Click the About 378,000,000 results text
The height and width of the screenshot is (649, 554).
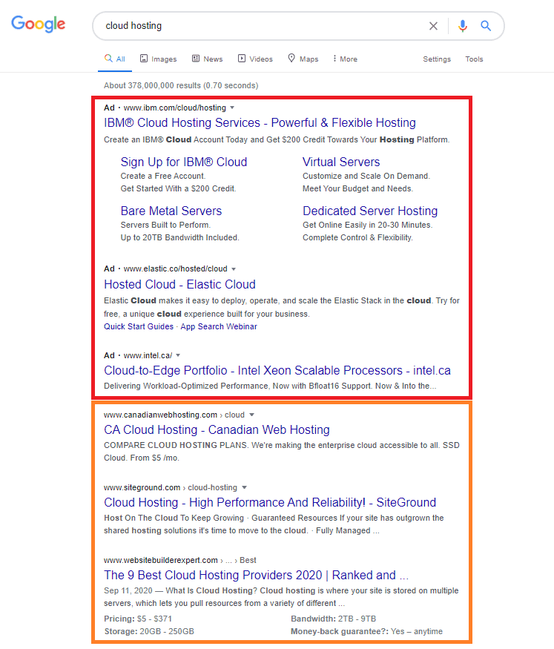point(181,86)
